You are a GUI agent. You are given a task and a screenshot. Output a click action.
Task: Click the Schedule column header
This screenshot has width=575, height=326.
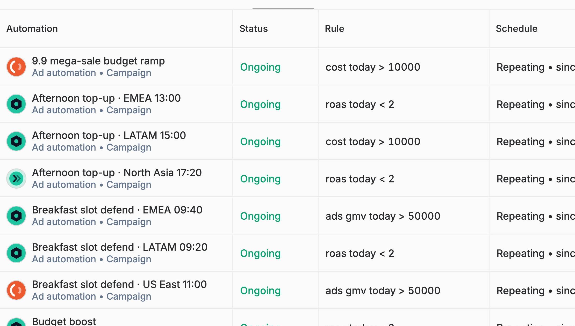pos(517,28)
